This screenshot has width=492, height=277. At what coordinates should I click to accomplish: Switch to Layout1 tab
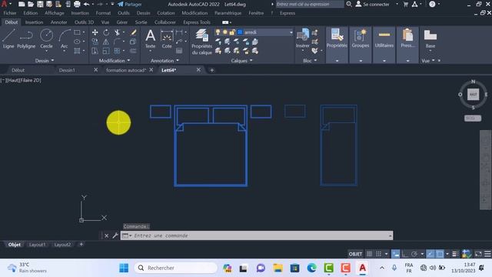click(37, 245)
